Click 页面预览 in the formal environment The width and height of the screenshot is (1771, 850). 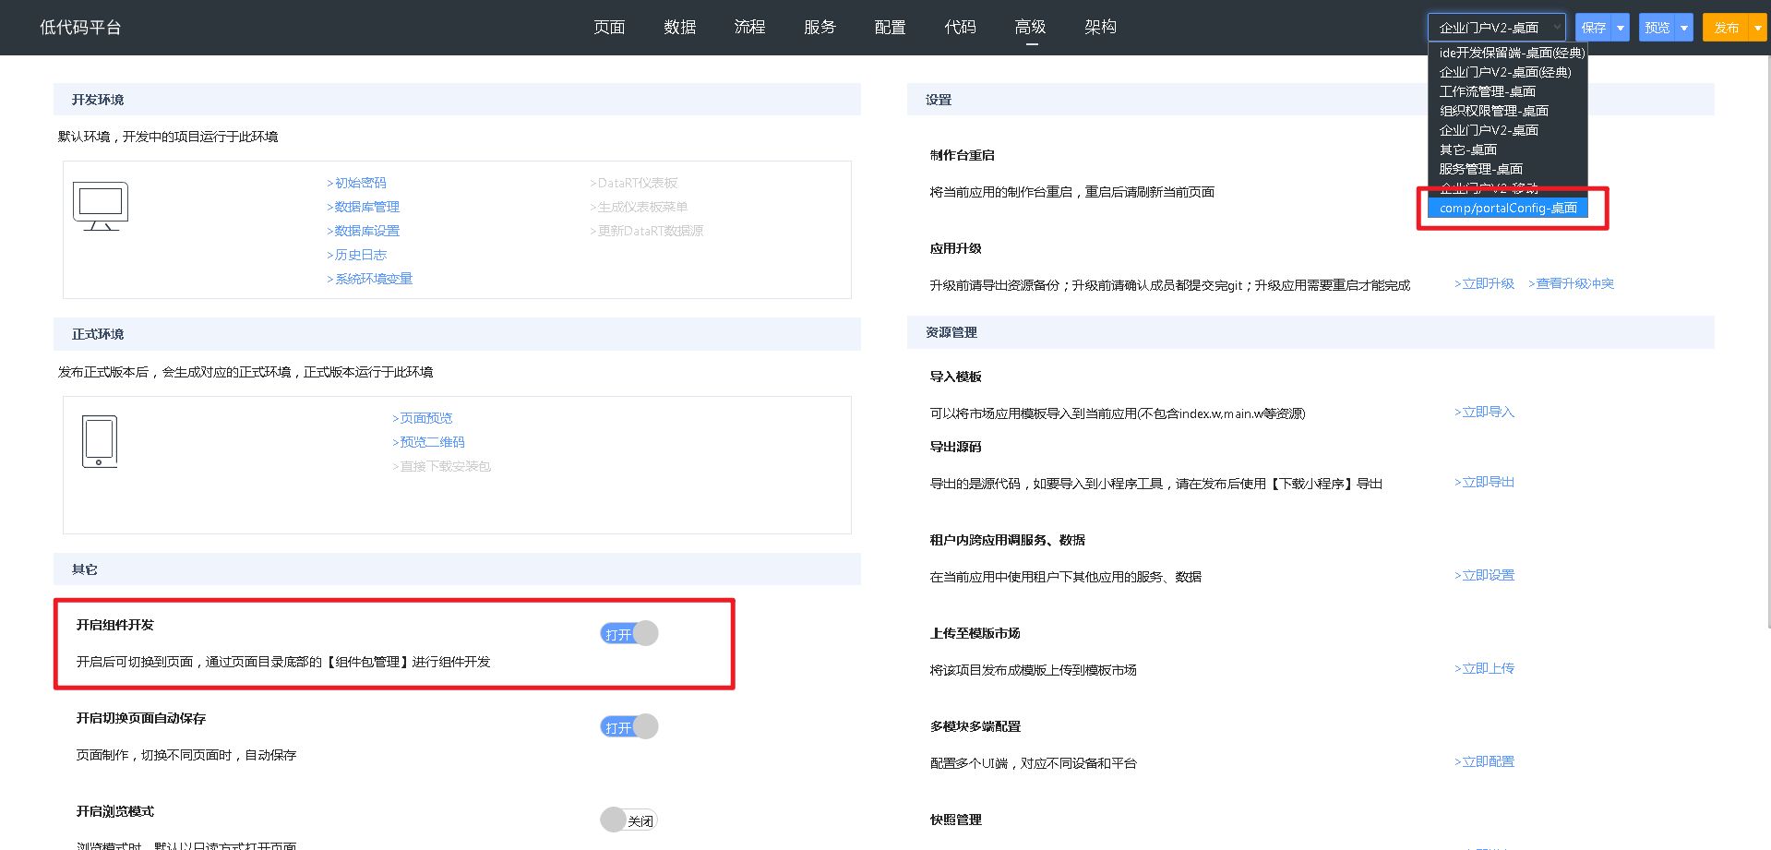click(423, 417)
